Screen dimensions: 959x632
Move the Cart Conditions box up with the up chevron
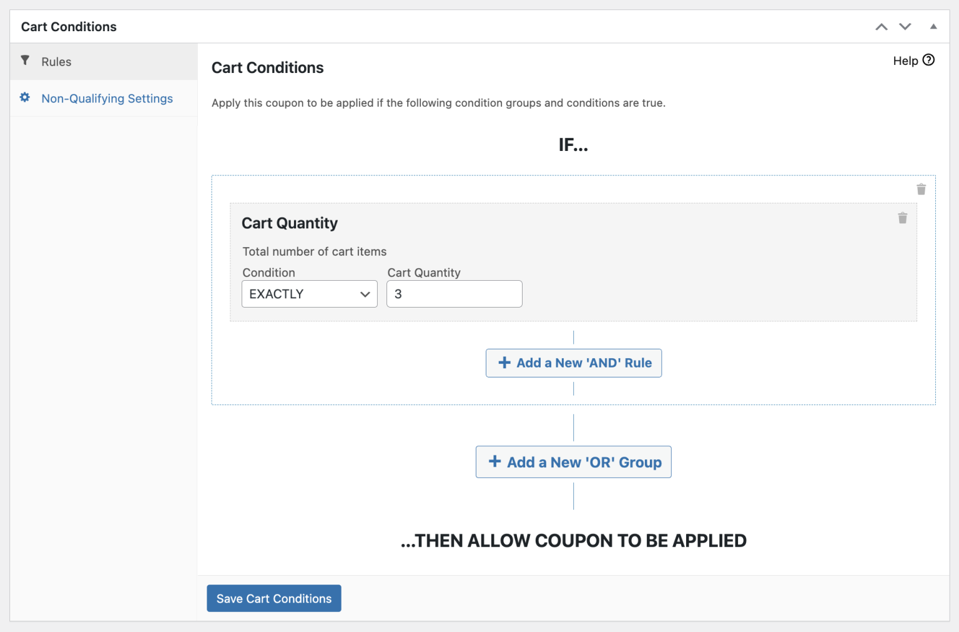pyautogui.click(x=882, y=27)
